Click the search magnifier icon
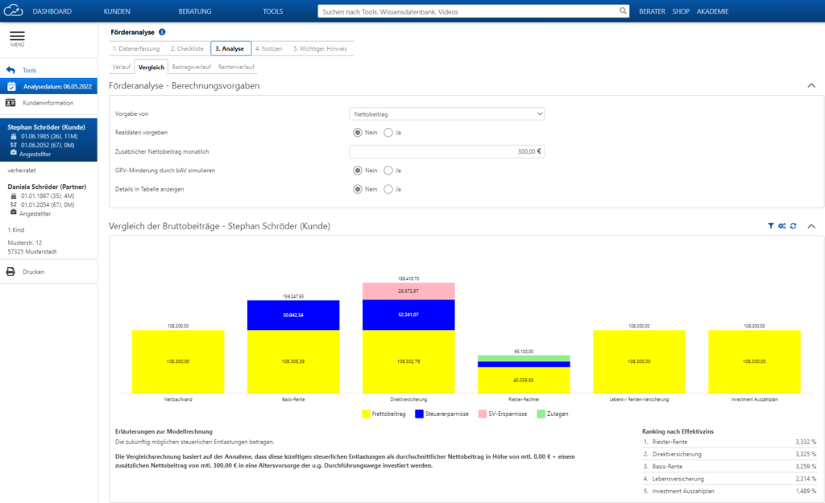This screenshot has width=825, height=503. (623, 11)
